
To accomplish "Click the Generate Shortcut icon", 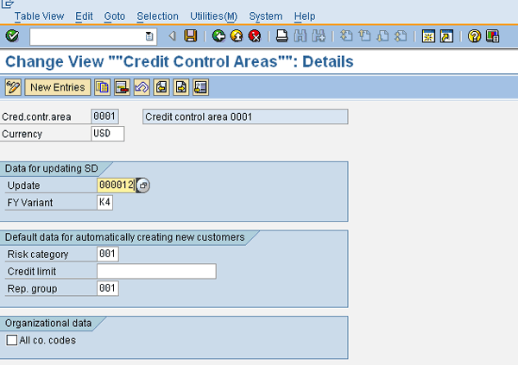I will click(x=446, y=36).
